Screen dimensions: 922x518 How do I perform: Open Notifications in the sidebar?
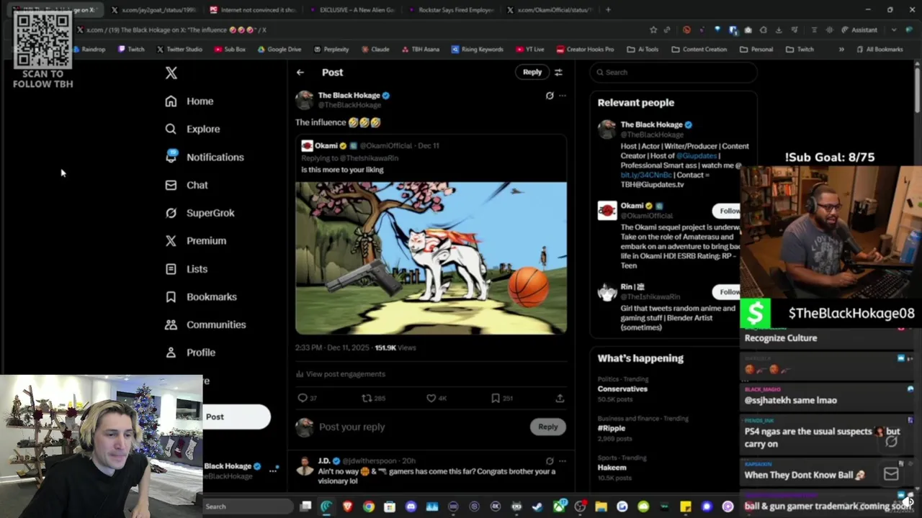(205, 157)
